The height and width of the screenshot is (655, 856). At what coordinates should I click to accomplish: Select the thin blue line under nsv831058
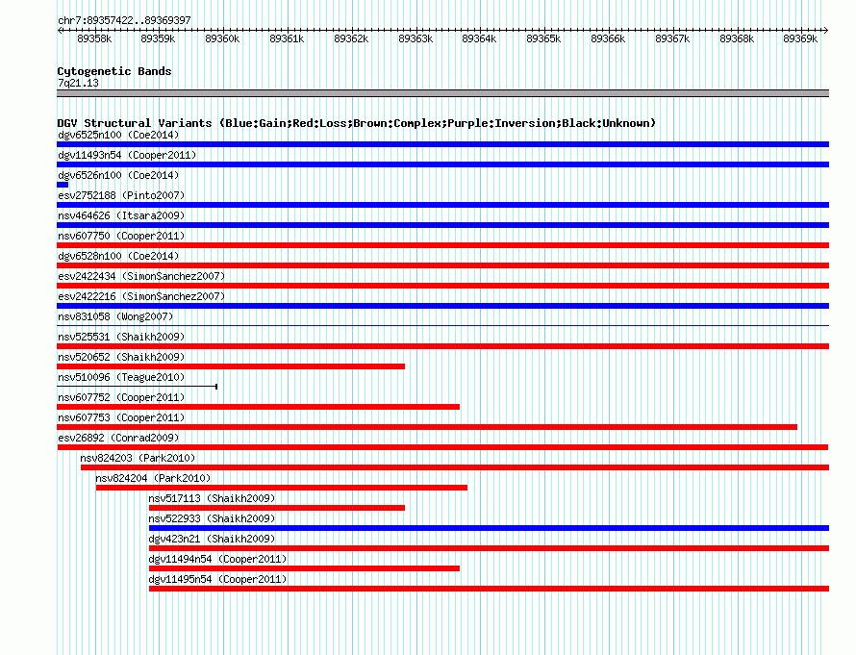(442, 326)
